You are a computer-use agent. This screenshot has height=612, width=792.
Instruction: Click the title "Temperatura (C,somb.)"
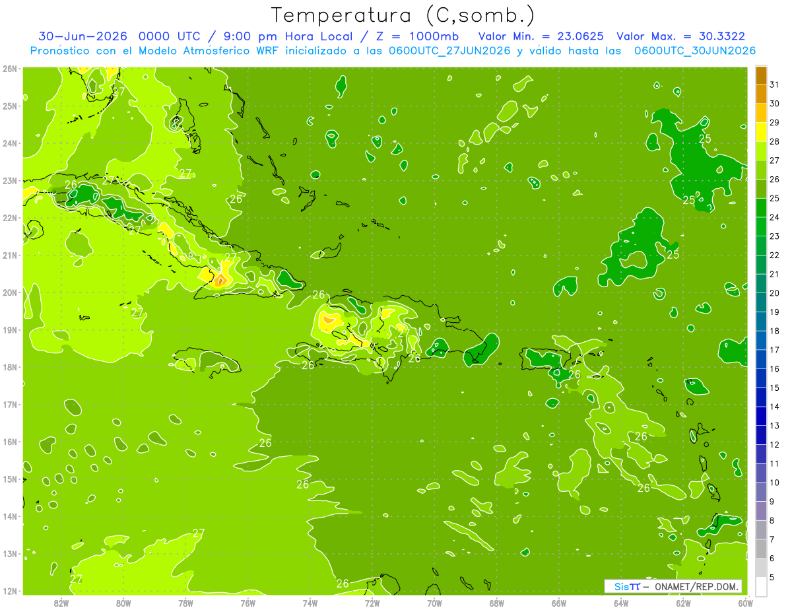point(403,15)
